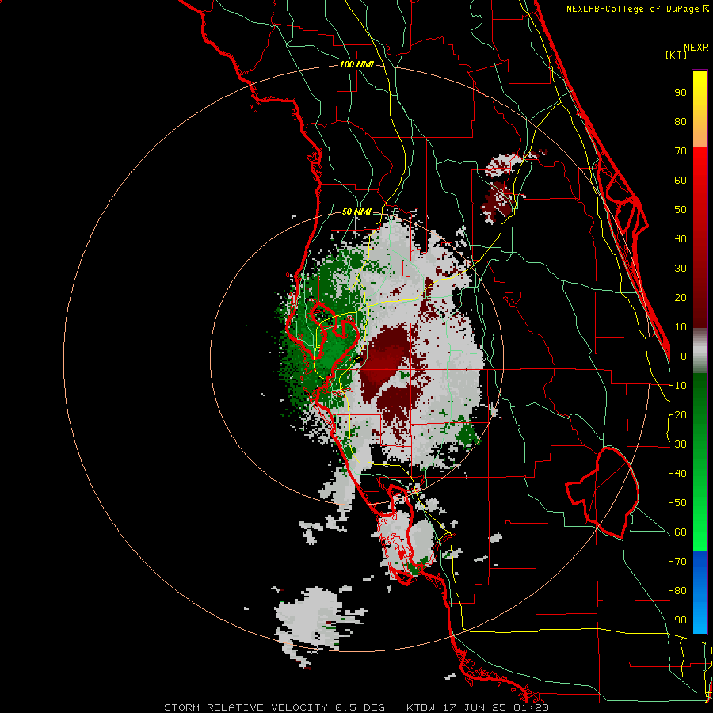Select the positive 50 knot scale label
The width and height of the screenshot is (713, 713).
(681, 210)
